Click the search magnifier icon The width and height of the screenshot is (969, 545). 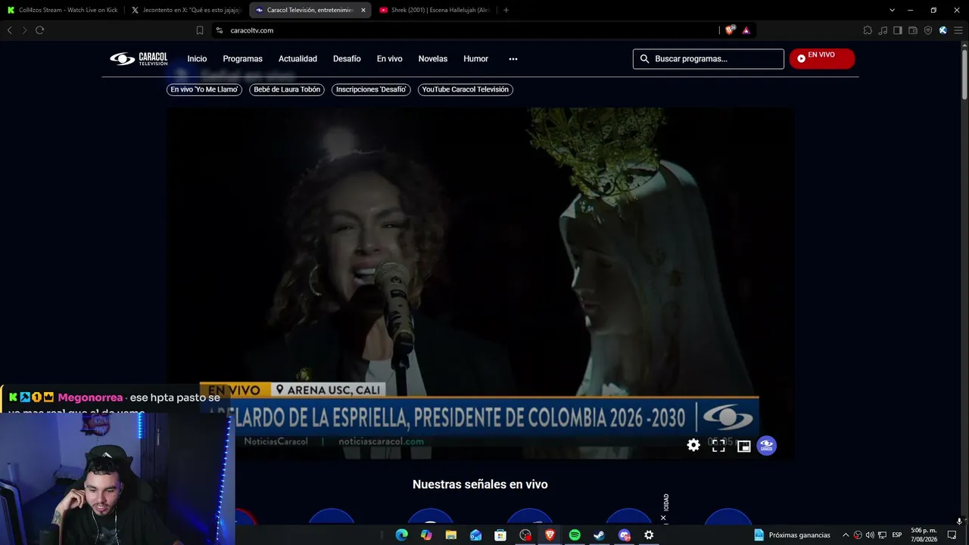point(645,59)
